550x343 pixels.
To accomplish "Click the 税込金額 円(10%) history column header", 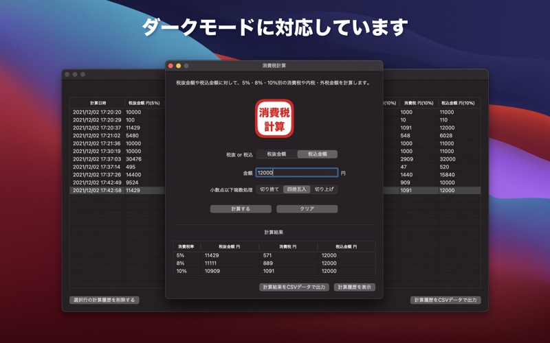I will point(457,103).
